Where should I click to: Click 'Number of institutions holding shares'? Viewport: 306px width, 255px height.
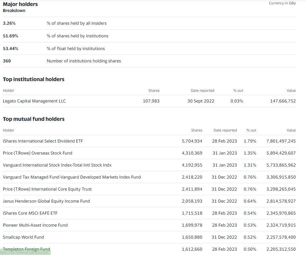[x=84, y=61]
